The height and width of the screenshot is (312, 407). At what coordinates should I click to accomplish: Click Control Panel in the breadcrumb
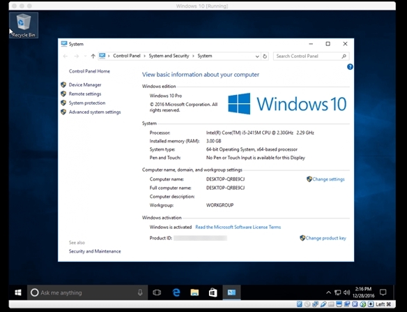point(127,56)
